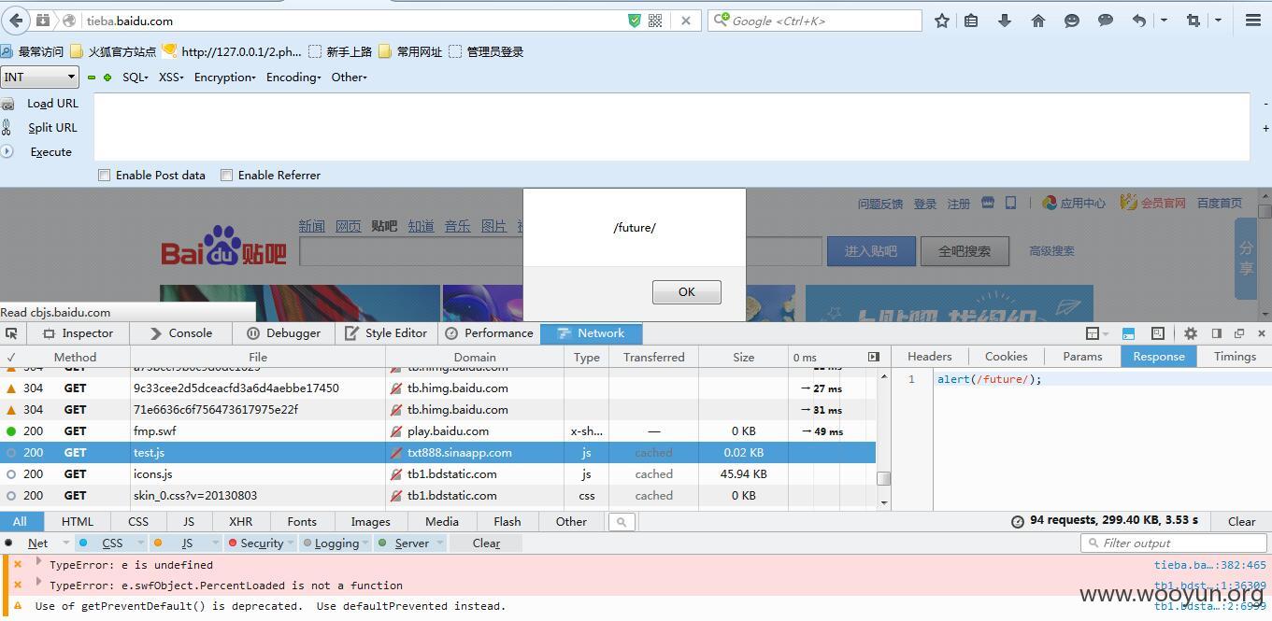This screenshot has width=1272, height=621.
Task: Open the Other dropdown in HackBar
Action: coord(350,78)
